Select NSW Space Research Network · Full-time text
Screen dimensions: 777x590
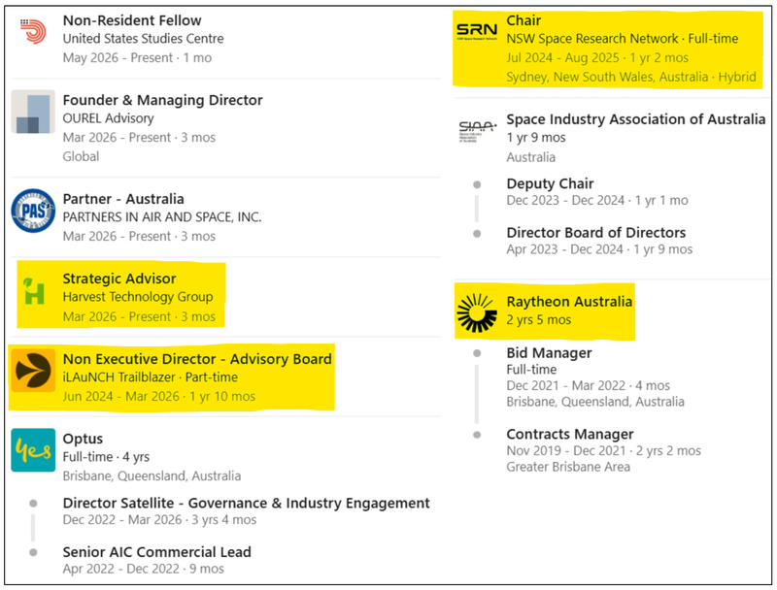[x=623, y=39]
